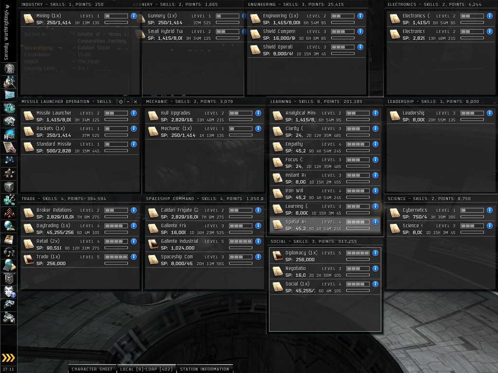Click the Retail skill level progress bar
The image size is (498, 373).
pyautogui.click(x=116, y=241)
